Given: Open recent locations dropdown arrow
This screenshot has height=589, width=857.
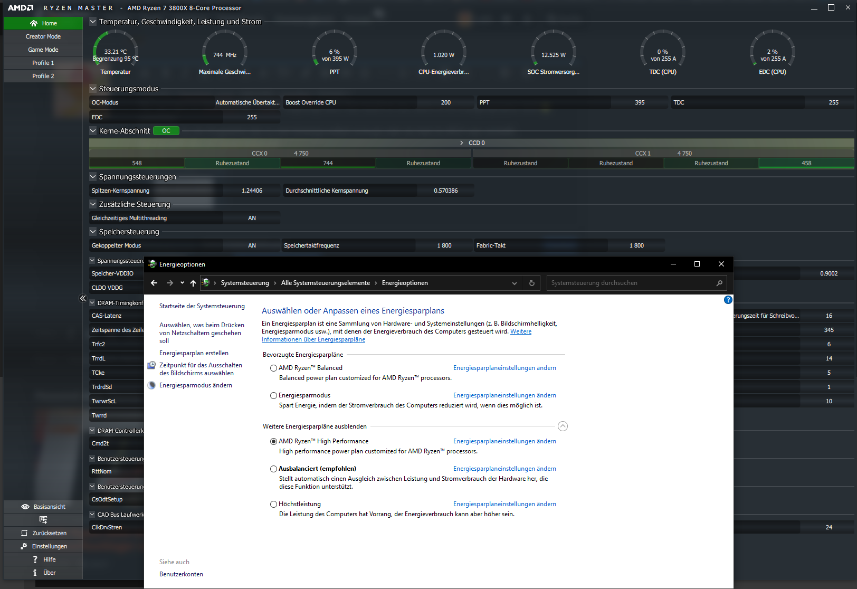Looking at the screenshot, I should tap(182, 283).
